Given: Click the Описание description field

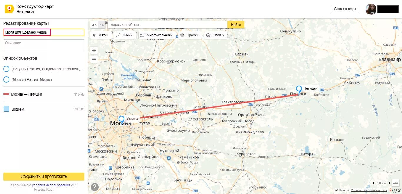Looking at the screenshot, I should [44, 45].
